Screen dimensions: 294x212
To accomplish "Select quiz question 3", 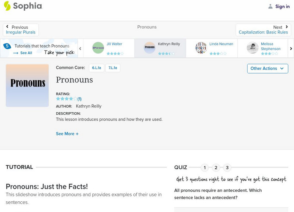I will [227, 168].
